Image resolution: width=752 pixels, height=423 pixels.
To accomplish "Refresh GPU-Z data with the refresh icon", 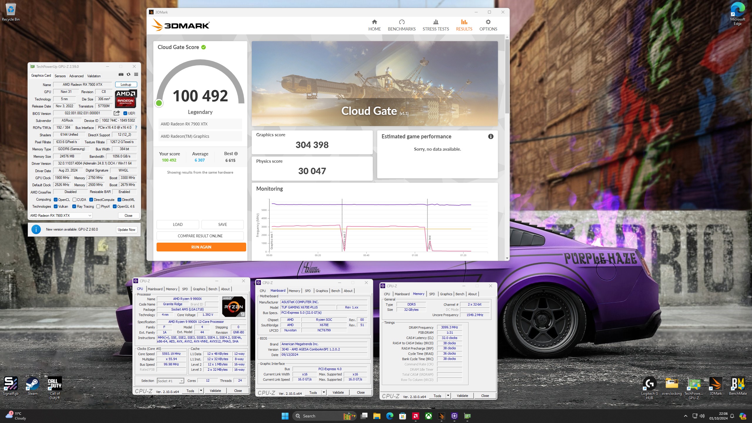I will pos(128,74).
